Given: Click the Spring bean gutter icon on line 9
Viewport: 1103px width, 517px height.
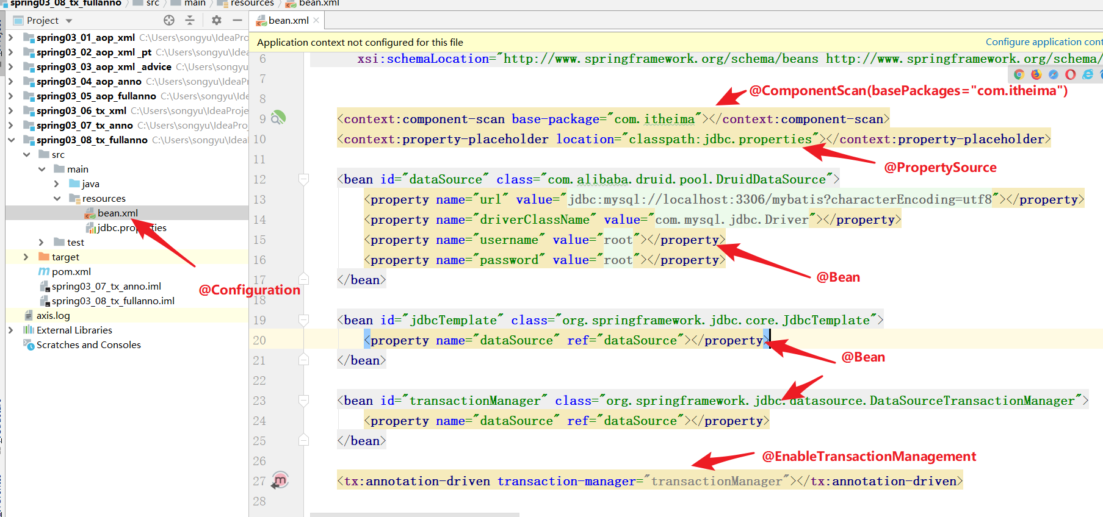Looking at the screenshot, I should point(278,118).
